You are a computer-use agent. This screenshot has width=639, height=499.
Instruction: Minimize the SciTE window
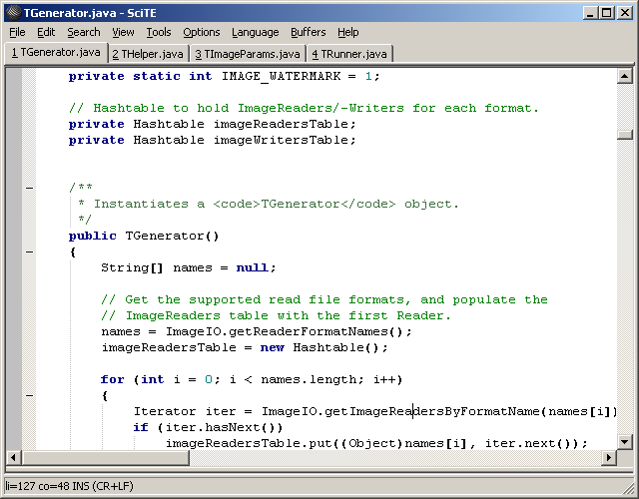coord(590,13)
